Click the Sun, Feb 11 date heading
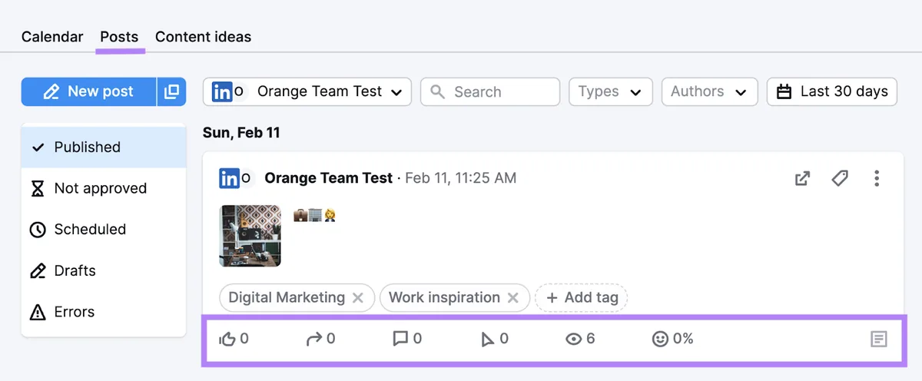This screenshot has height=381, width=922. 241,133
